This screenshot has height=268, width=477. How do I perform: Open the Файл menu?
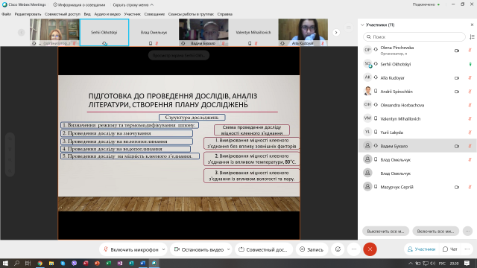tap(6, 14)
